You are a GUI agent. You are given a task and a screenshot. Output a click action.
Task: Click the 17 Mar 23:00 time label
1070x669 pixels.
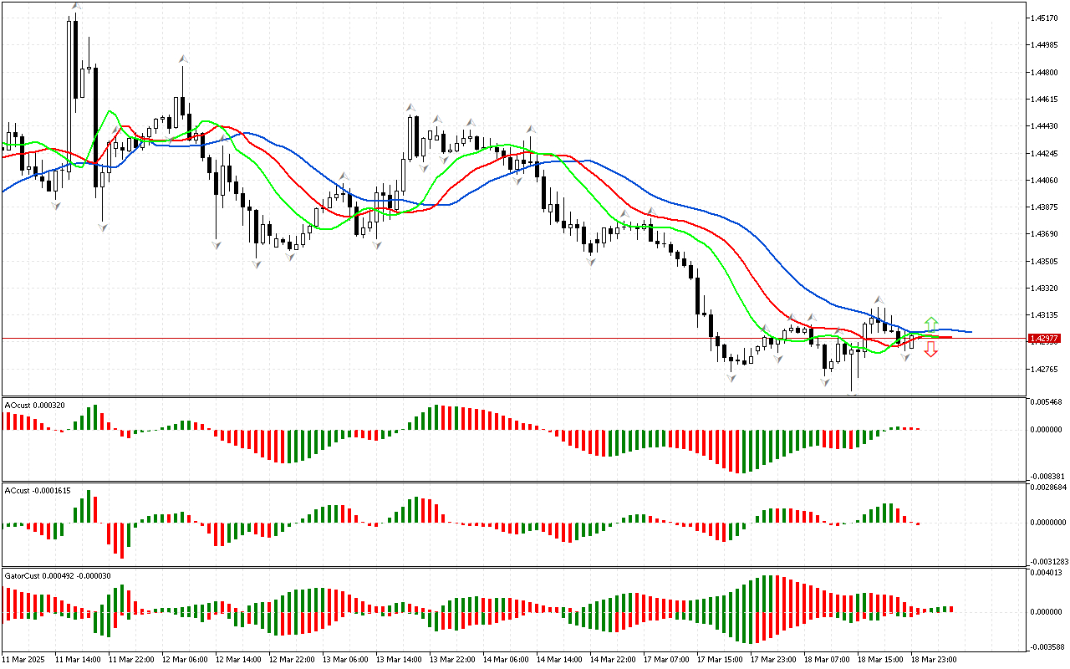(x=774, y=660)
